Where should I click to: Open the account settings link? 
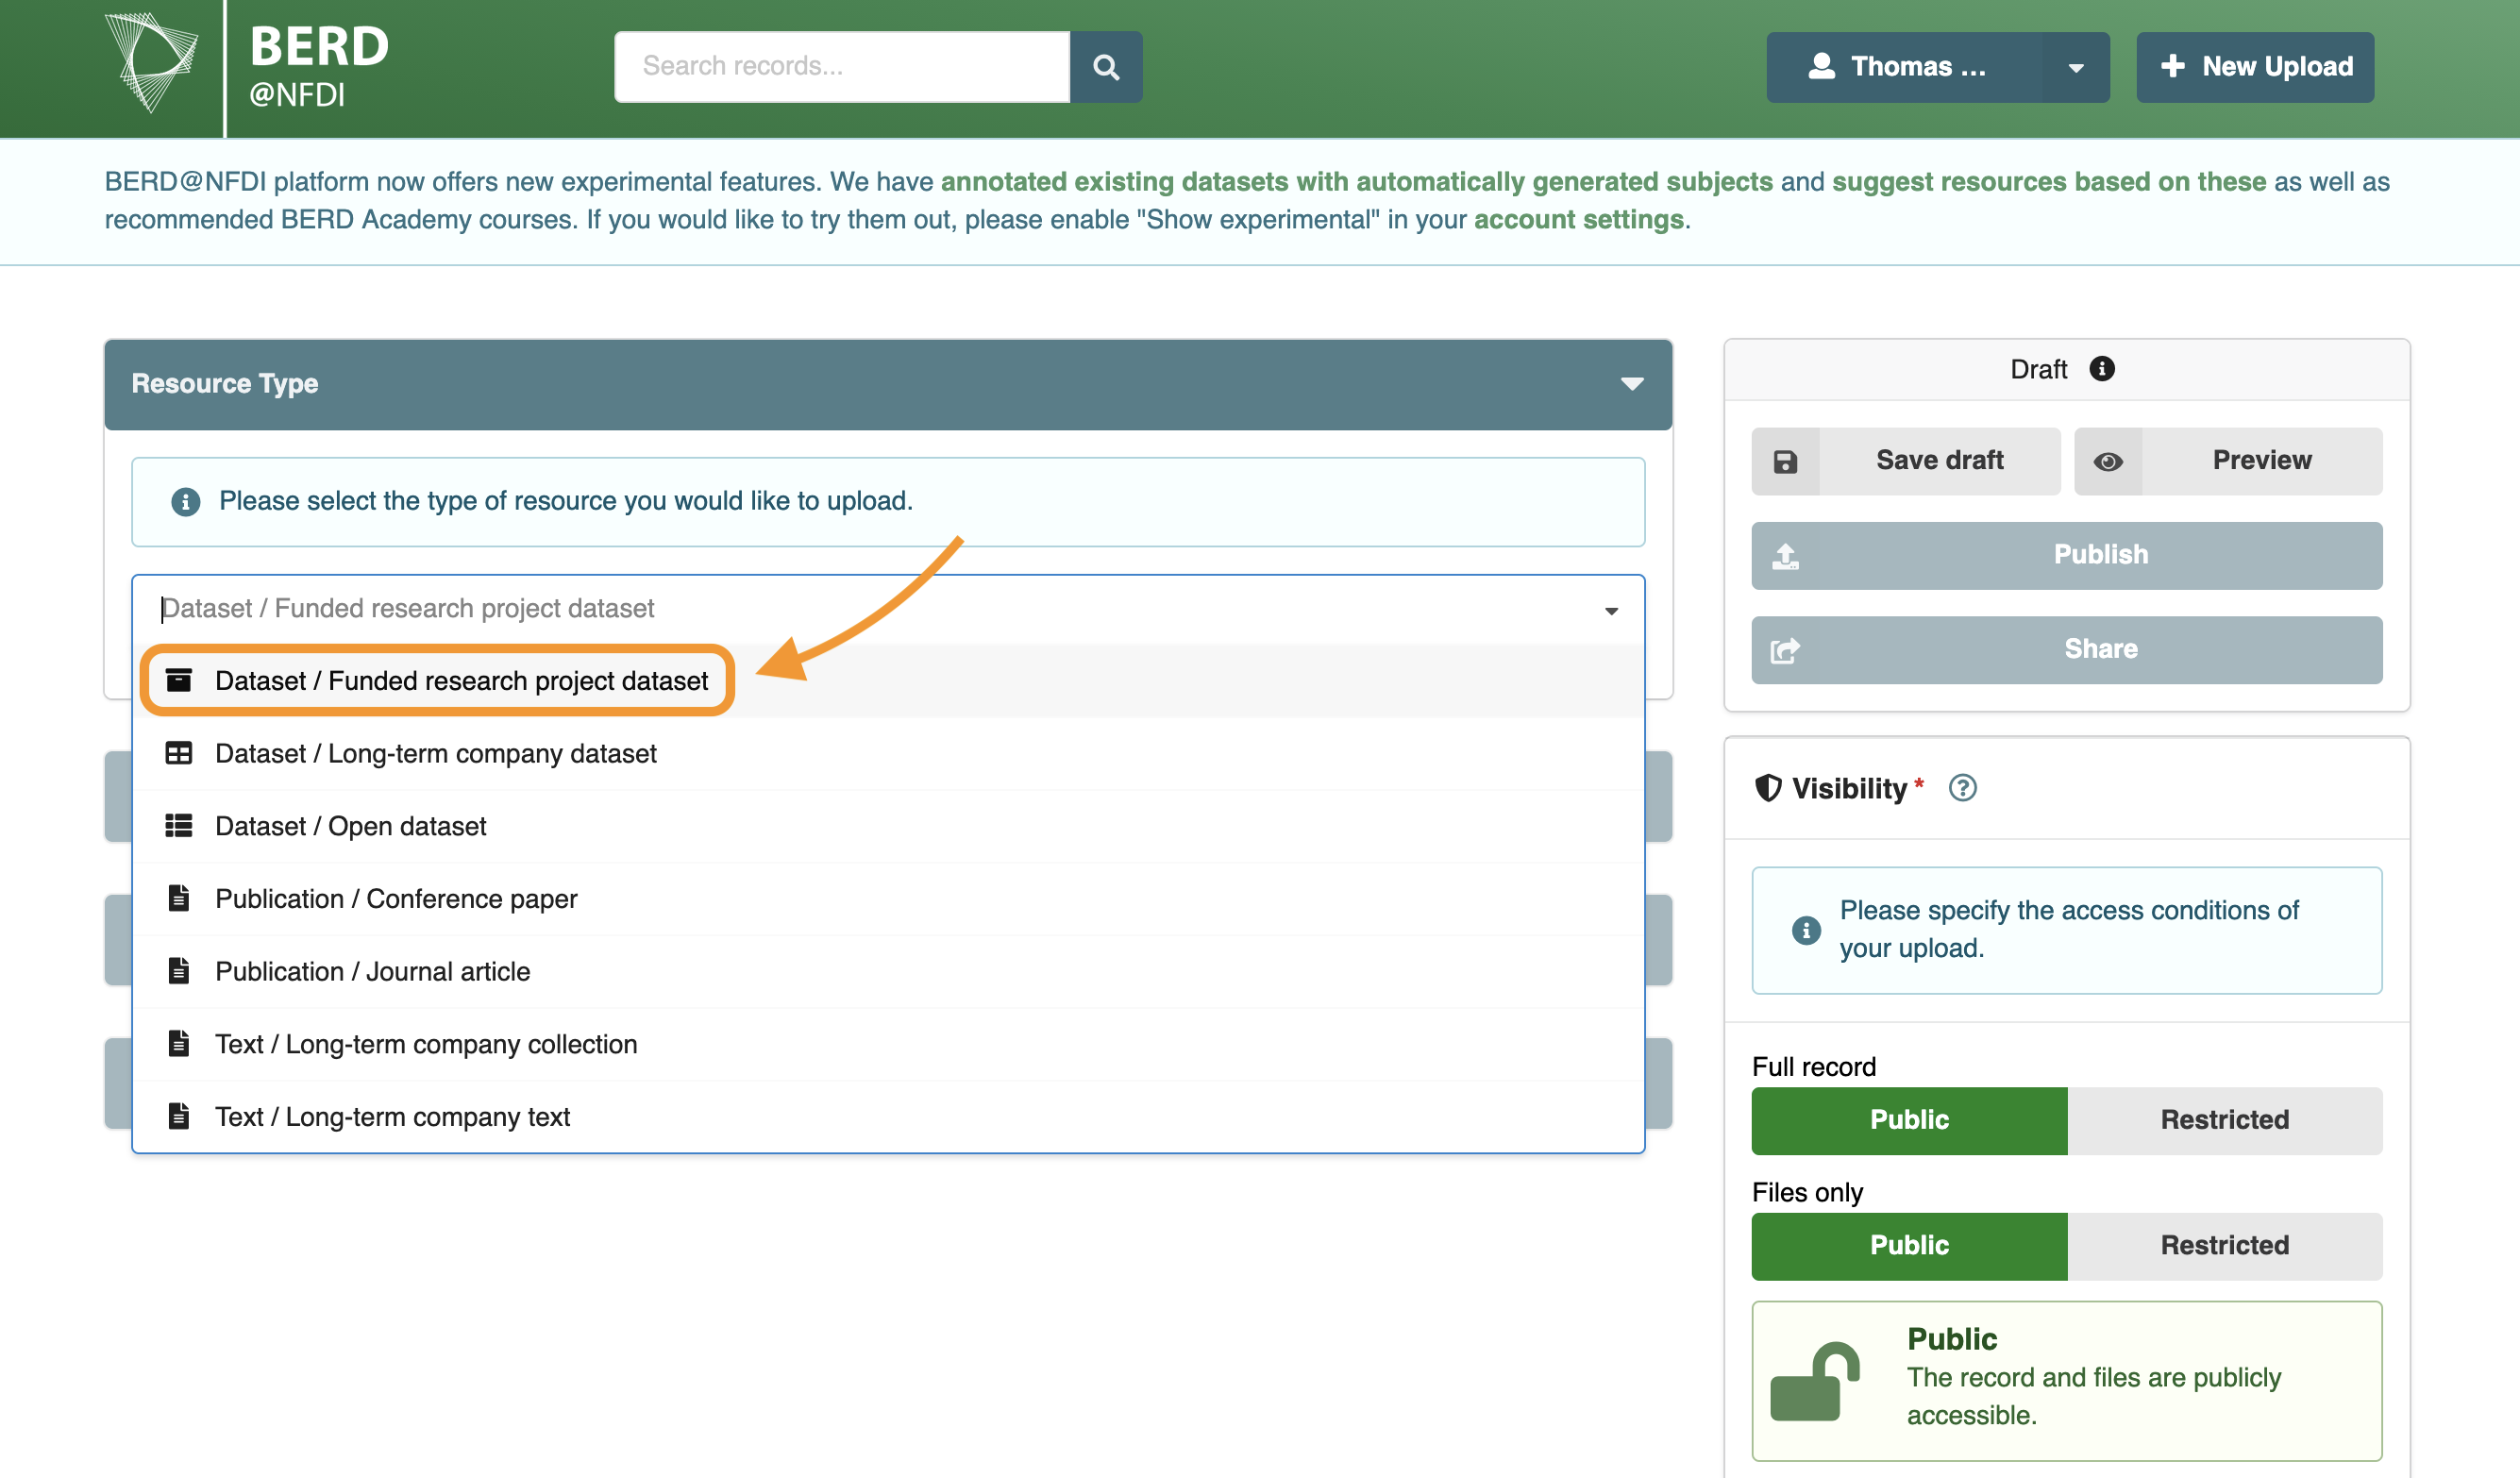point(1578,220)
